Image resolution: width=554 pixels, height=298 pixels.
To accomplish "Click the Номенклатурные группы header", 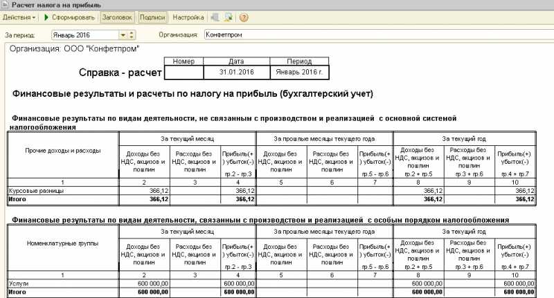I will pos(63,243).
